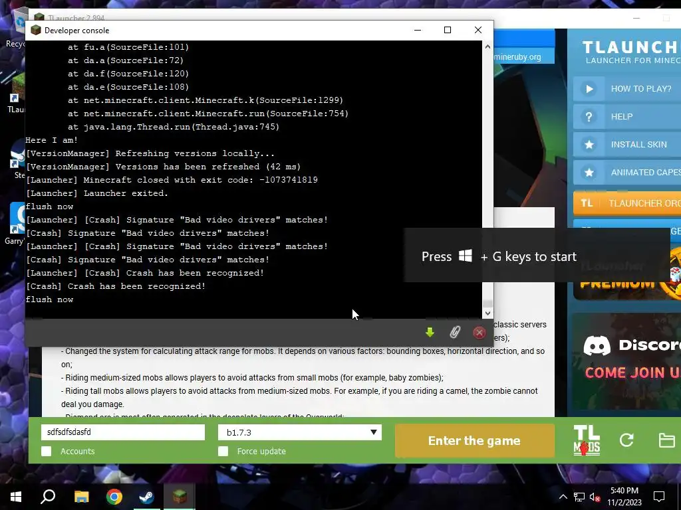The width and height of the screenshot is (681, 510).
Task: Click the console scrollbar thumb
Action: (487, 303)
